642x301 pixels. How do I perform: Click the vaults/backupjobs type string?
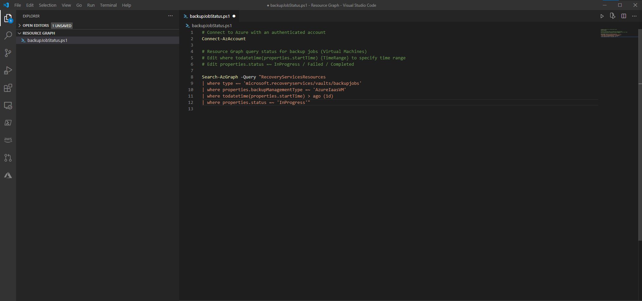[x=302, y=83]
